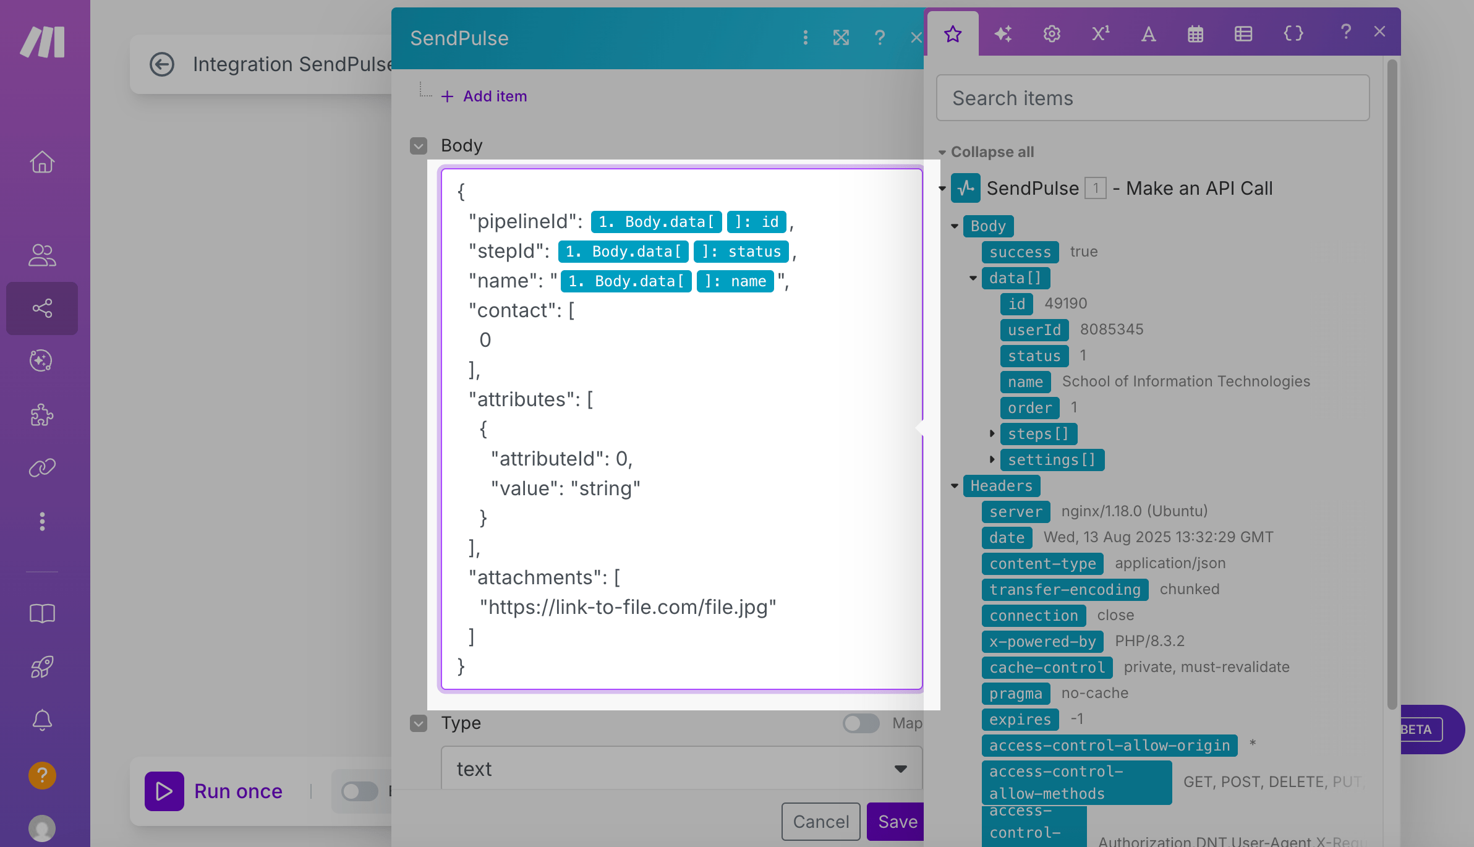1474x847 pixels.
Task: Open the resource hub book icon
Action: 42,613
